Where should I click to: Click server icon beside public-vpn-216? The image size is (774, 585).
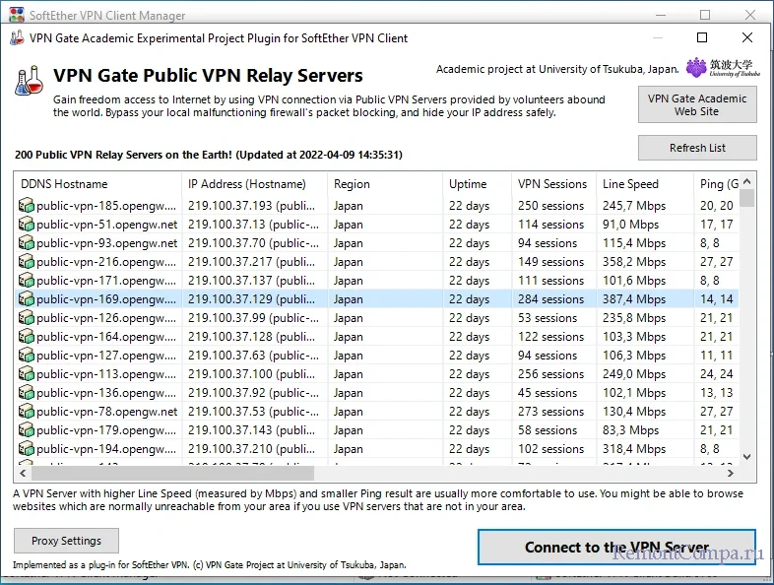[27, 262]
